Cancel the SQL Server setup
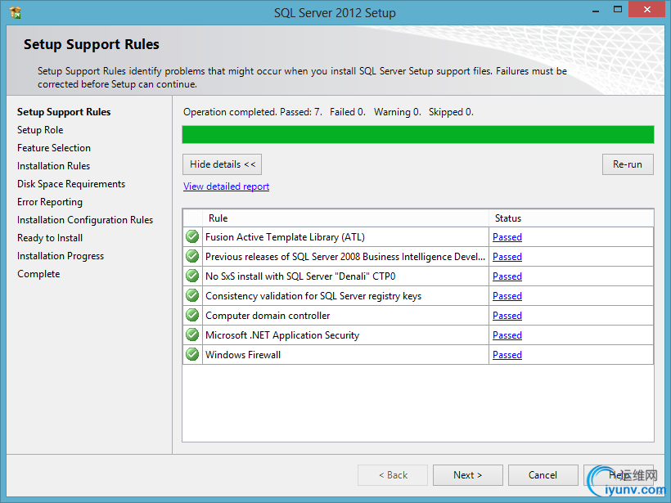 point(543,474)
